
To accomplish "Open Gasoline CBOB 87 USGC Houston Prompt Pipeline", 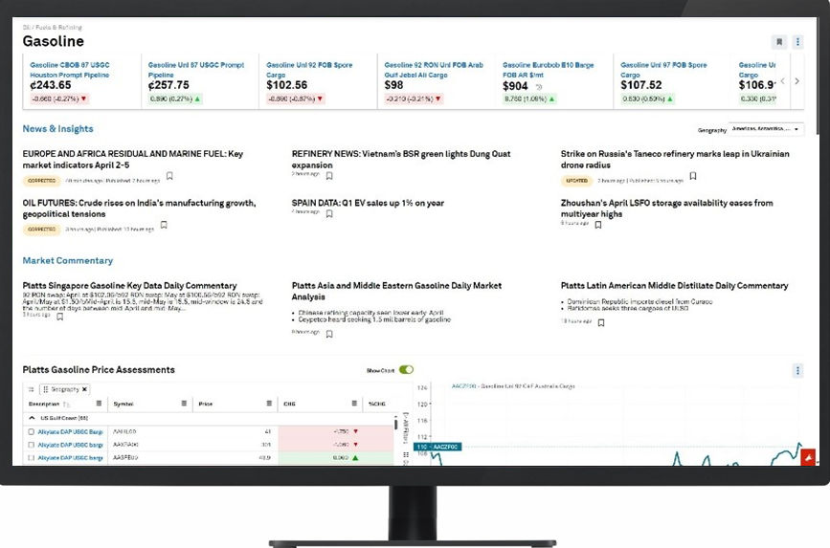I will 69,70.
